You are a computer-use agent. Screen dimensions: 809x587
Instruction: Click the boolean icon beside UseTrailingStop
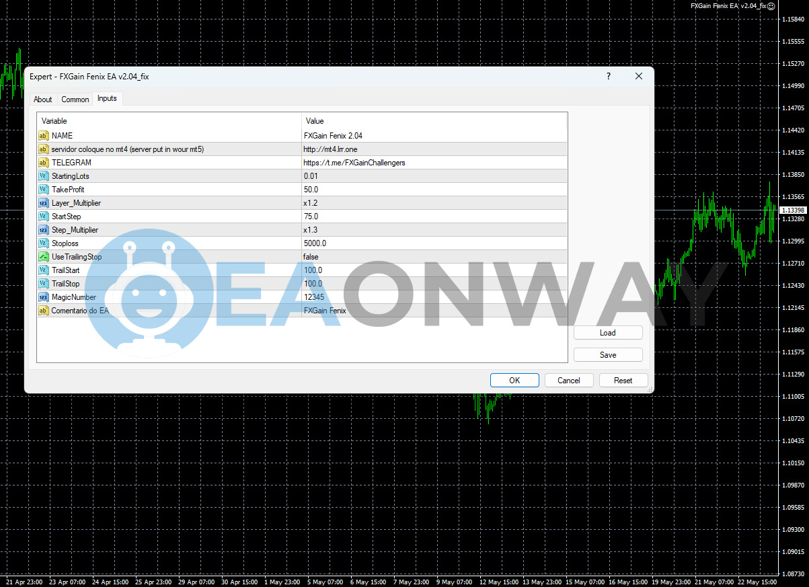point(44,257)
